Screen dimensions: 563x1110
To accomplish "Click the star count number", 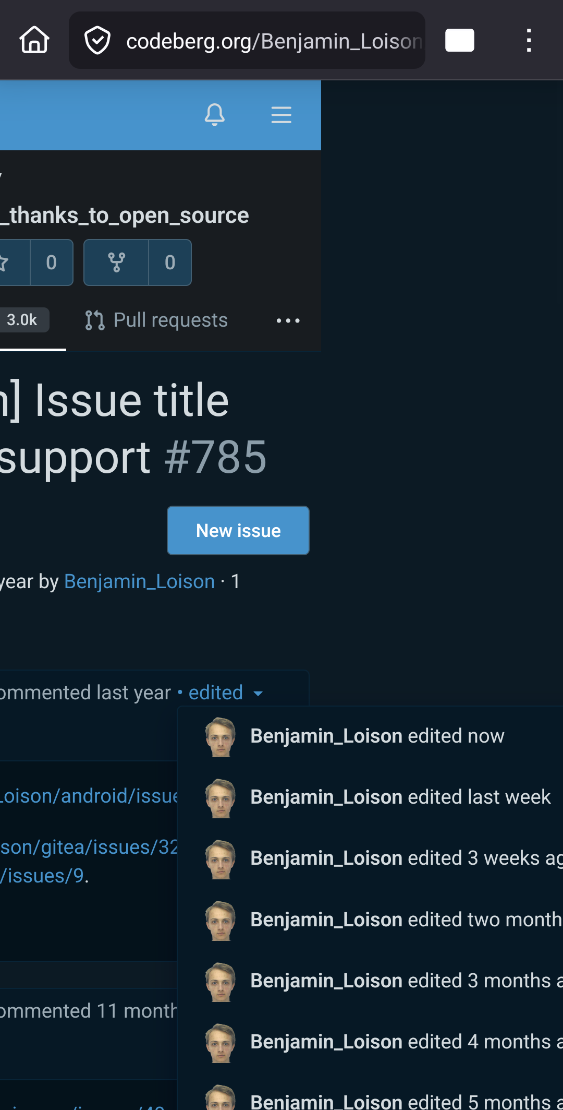I will [51, 262].
